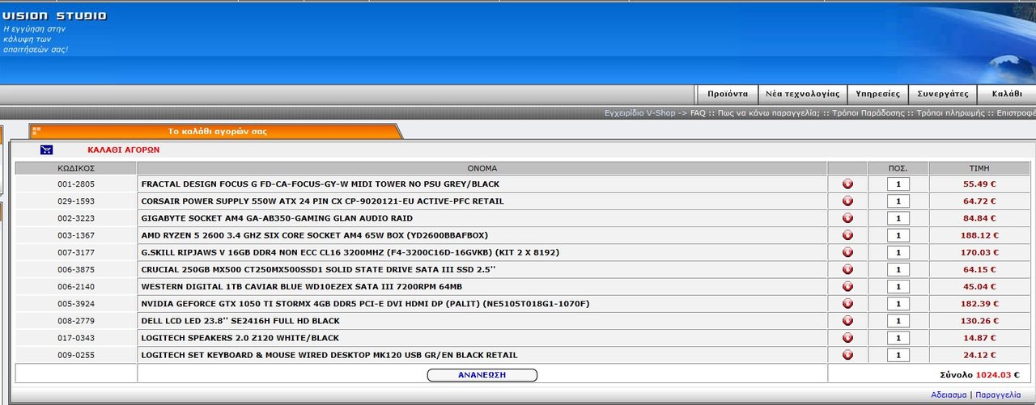Click product code 007-3177
This screenshot has height=405, width=1036.
[x=76, y=252]
